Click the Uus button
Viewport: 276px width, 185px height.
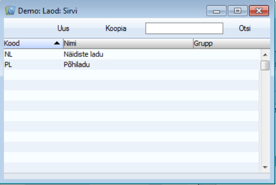[63, 28]
